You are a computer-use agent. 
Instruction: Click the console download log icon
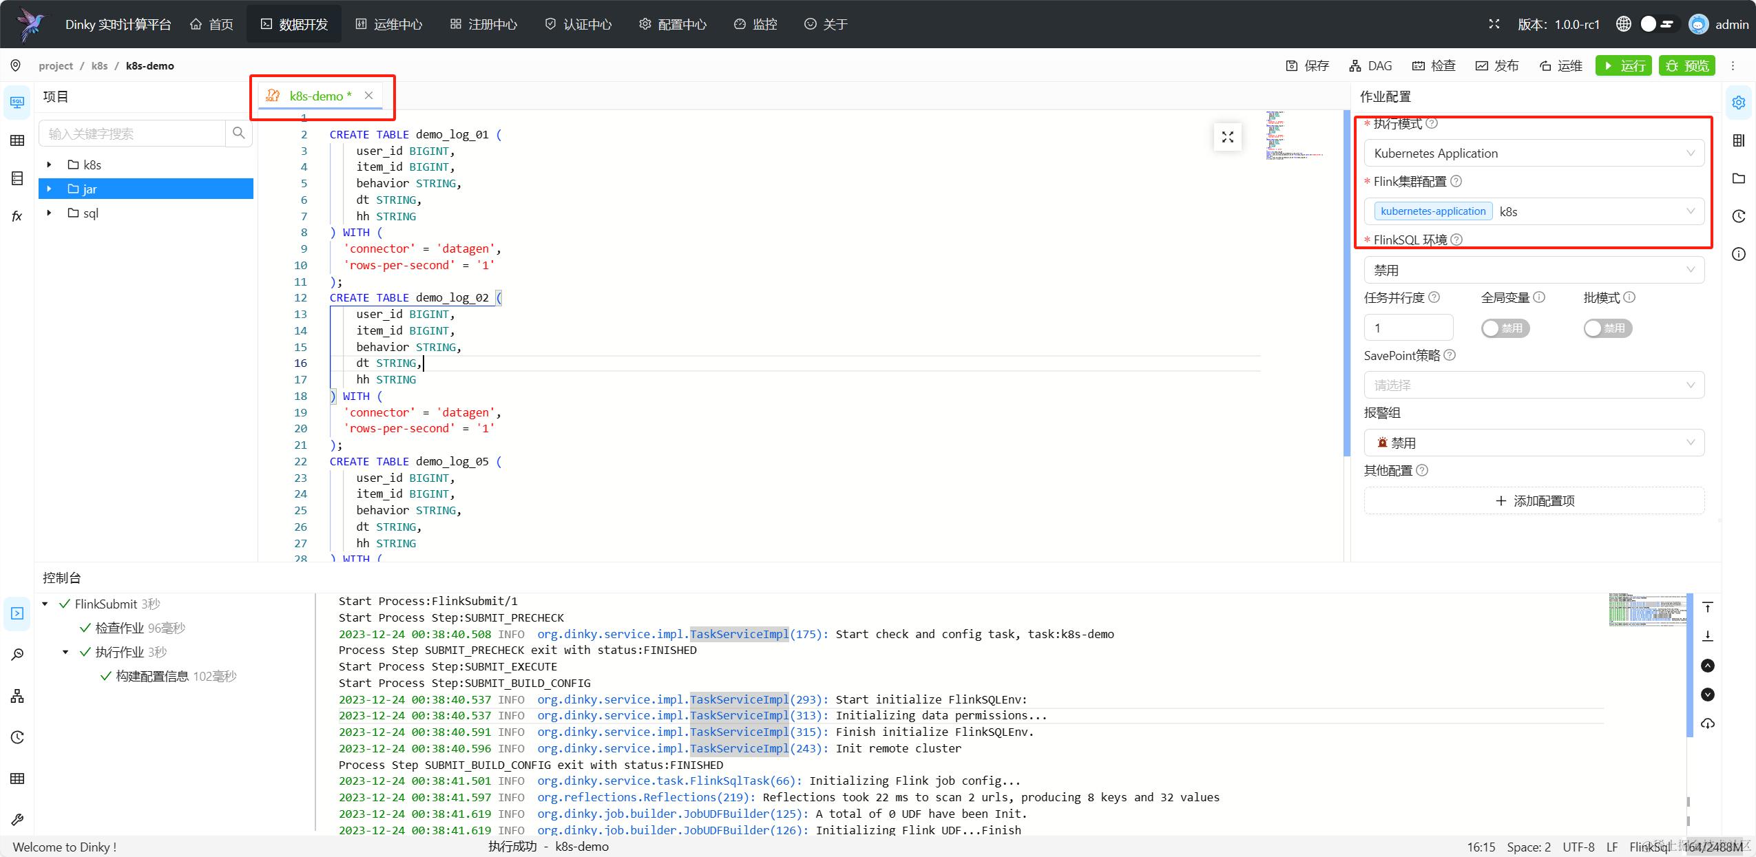click(1708, 723)
